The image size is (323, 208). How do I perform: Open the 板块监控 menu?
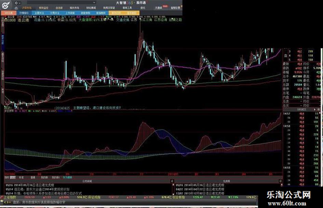tap(43, 8)
